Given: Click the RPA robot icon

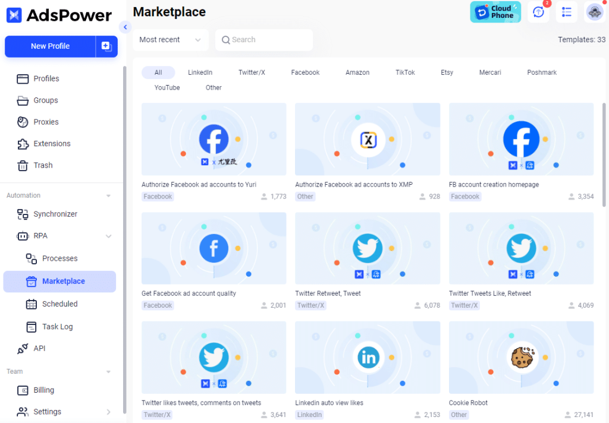Looking at the screenshot, I should tap(23, 236).
